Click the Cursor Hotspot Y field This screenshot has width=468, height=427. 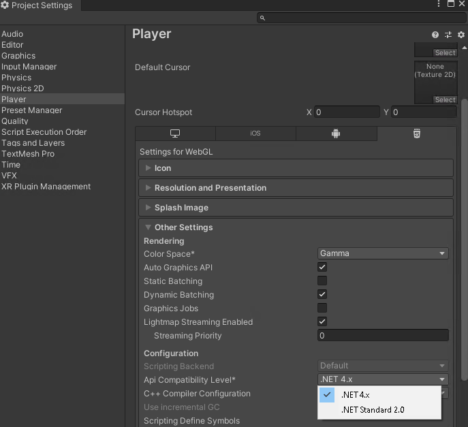(424, 112)
